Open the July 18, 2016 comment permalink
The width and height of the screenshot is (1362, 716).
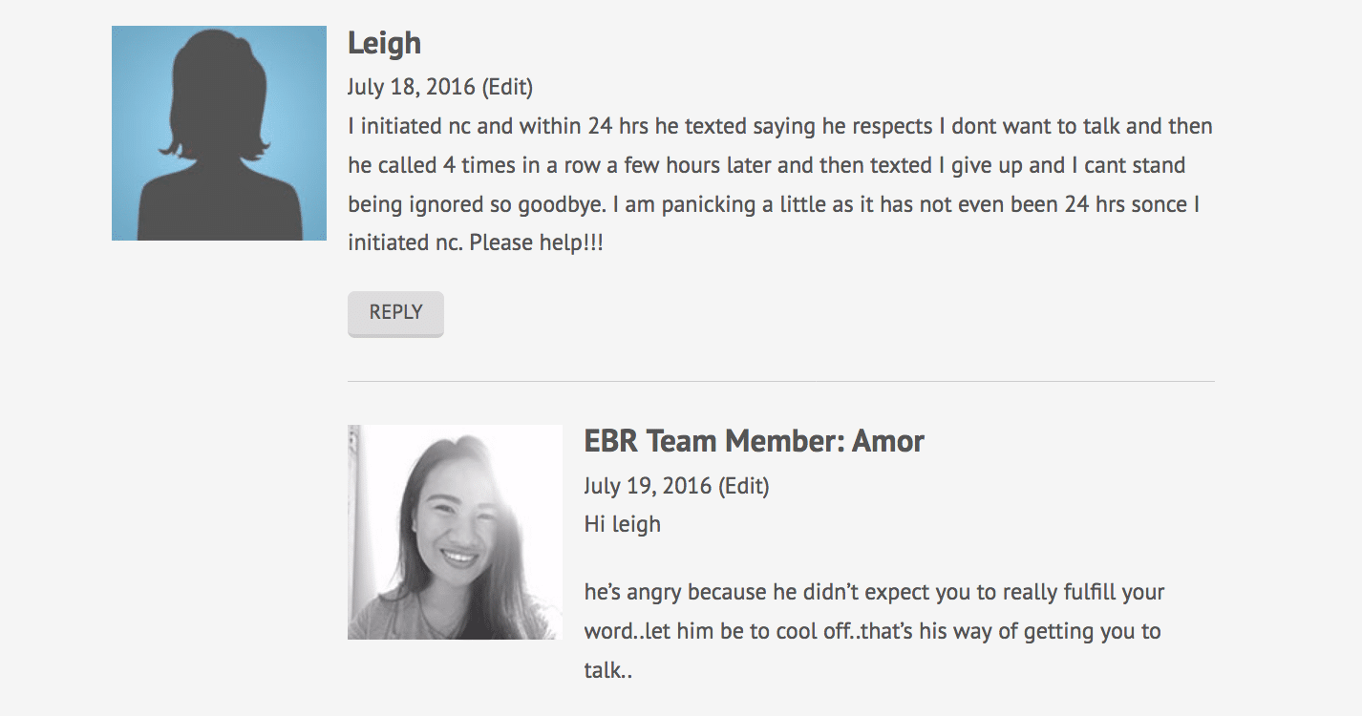point(411,87)
